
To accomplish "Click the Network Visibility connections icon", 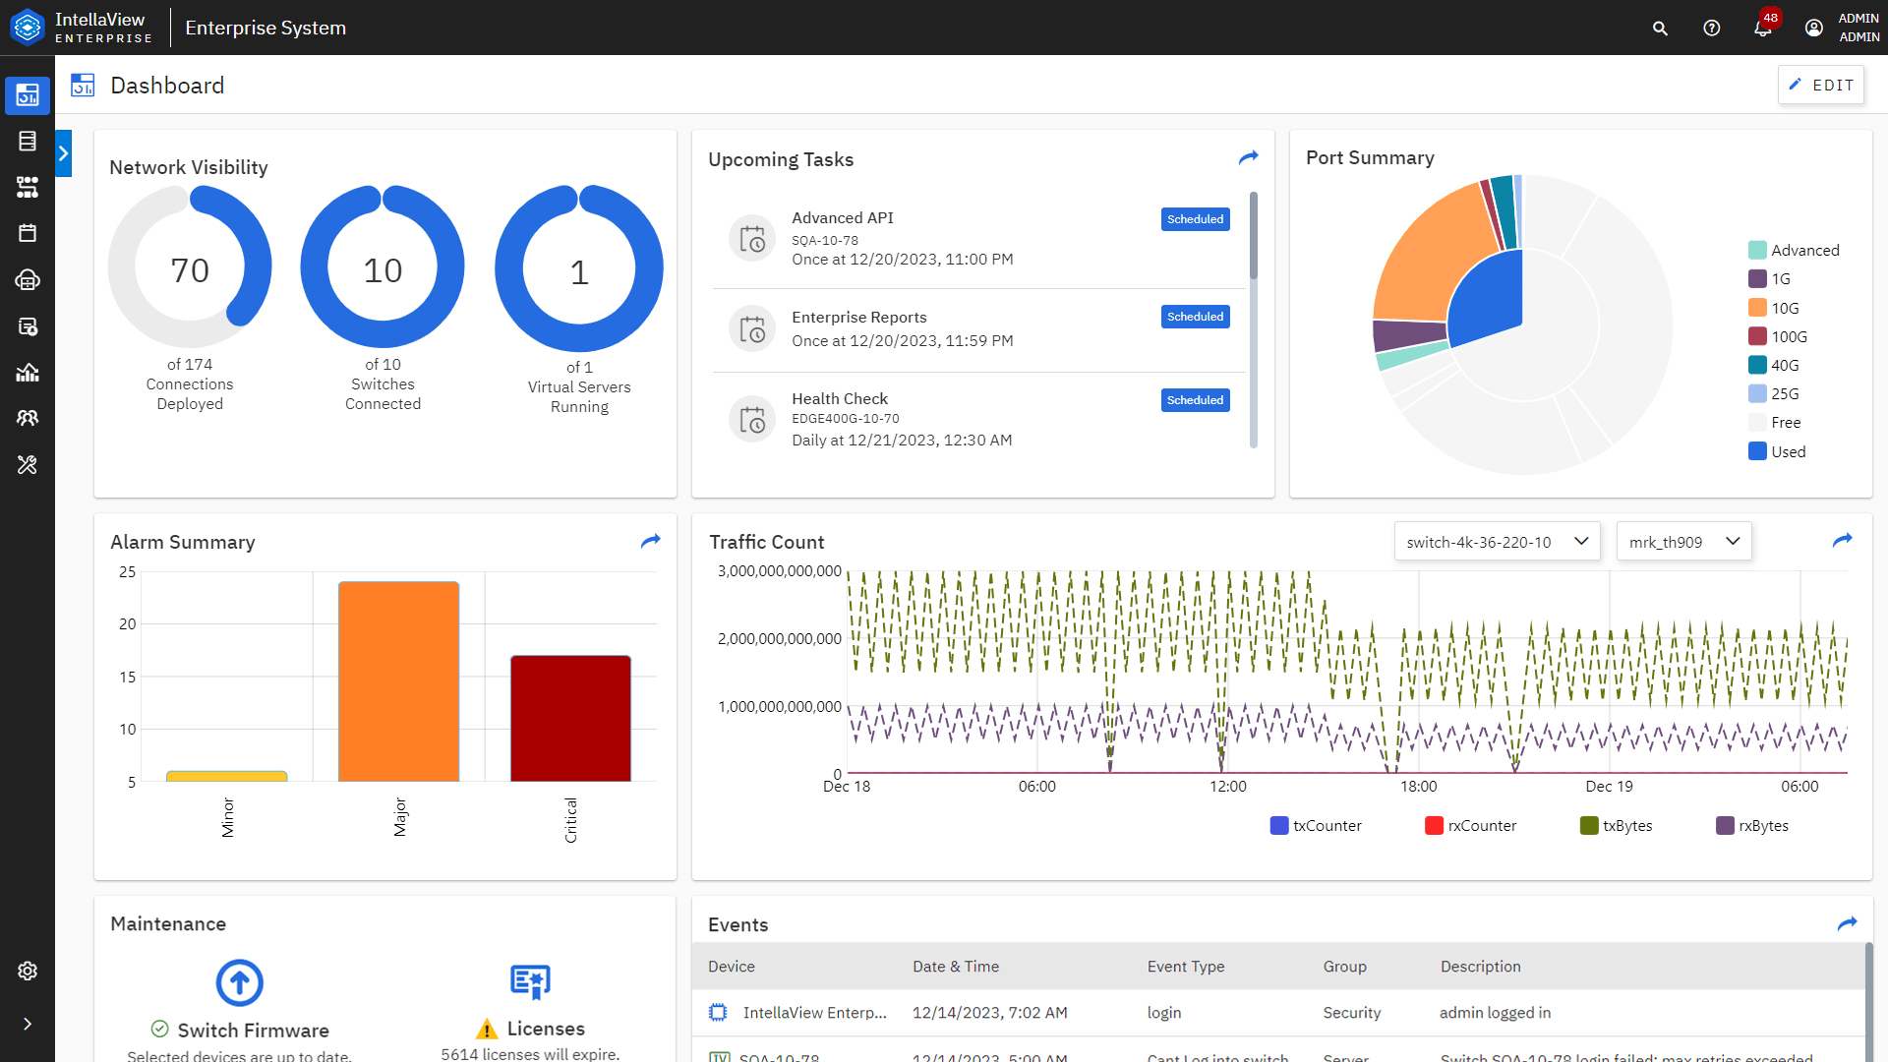I will coord(190,268).
